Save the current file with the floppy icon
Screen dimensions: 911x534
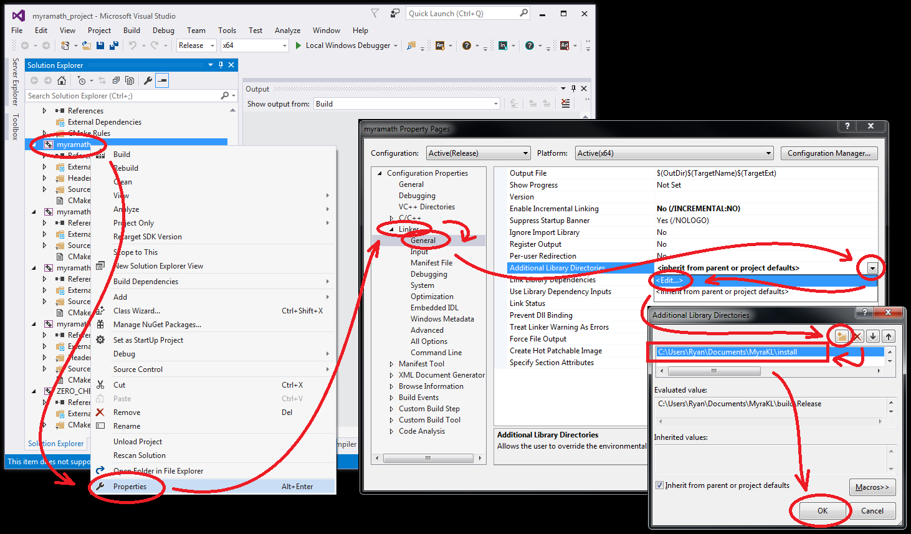[x=100, y=45]
